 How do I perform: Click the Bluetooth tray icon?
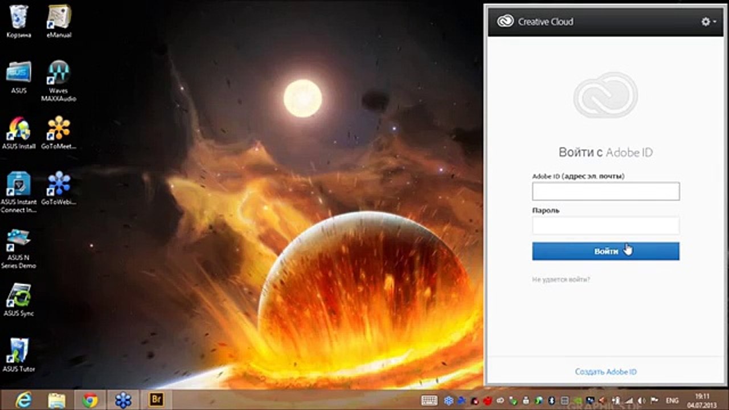point(551,400)
